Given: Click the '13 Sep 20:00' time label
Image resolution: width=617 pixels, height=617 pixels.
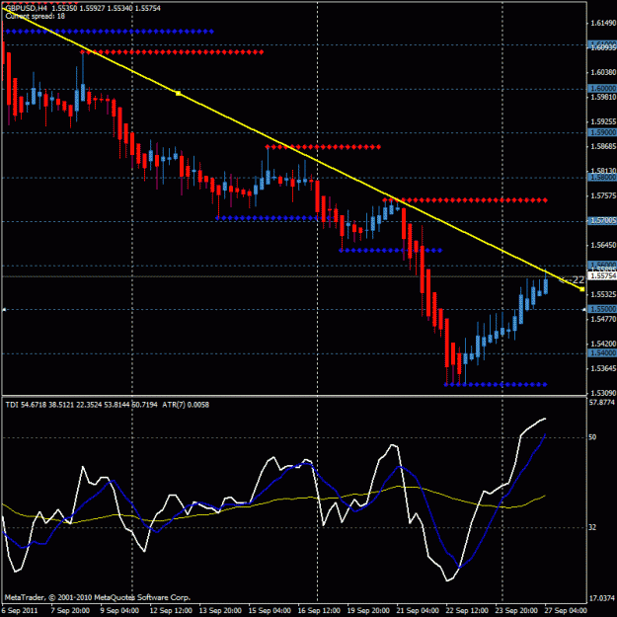Looking at the screenshot, I should click(220, 611).
